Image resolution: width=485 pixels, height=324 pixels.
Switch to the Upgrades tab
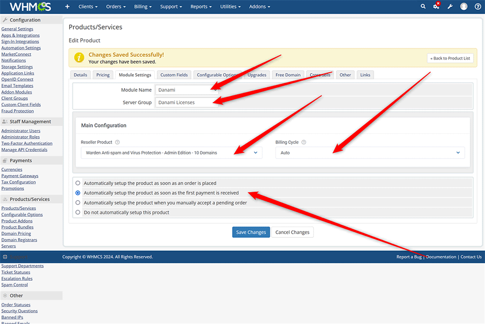(257, 75)
